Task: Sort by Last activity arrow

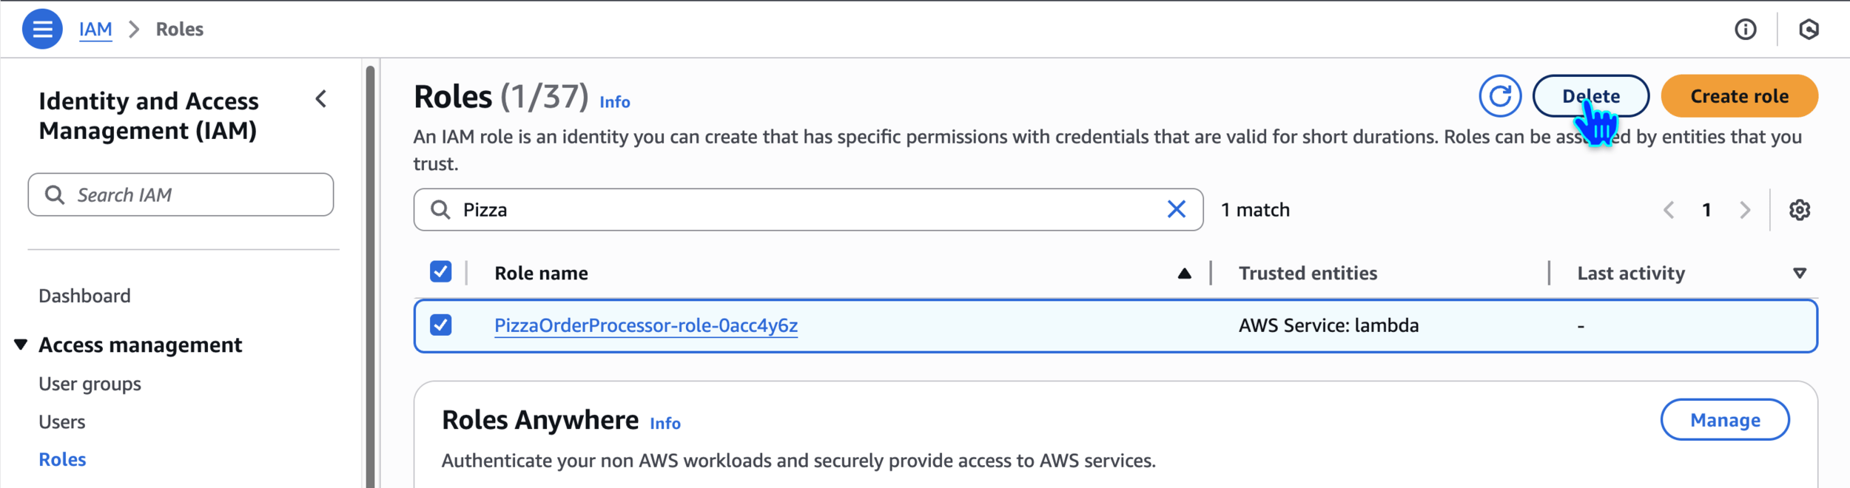Action: coord(1800,274)
